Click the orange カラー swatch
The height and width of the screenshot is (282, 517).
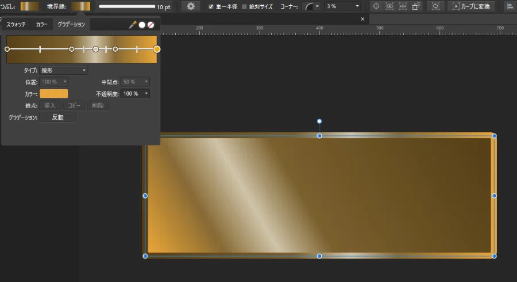pyautogui.click(x=54, y=94)
